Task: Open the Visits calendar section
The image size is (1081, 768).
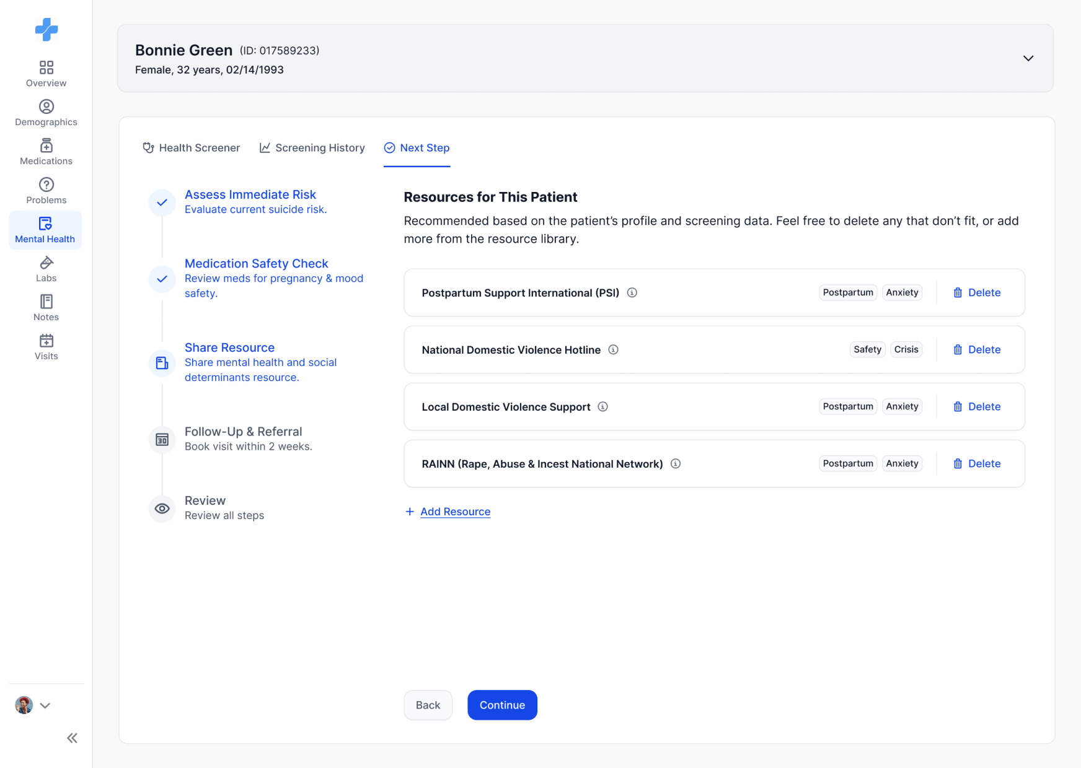Action: [46, 347]
